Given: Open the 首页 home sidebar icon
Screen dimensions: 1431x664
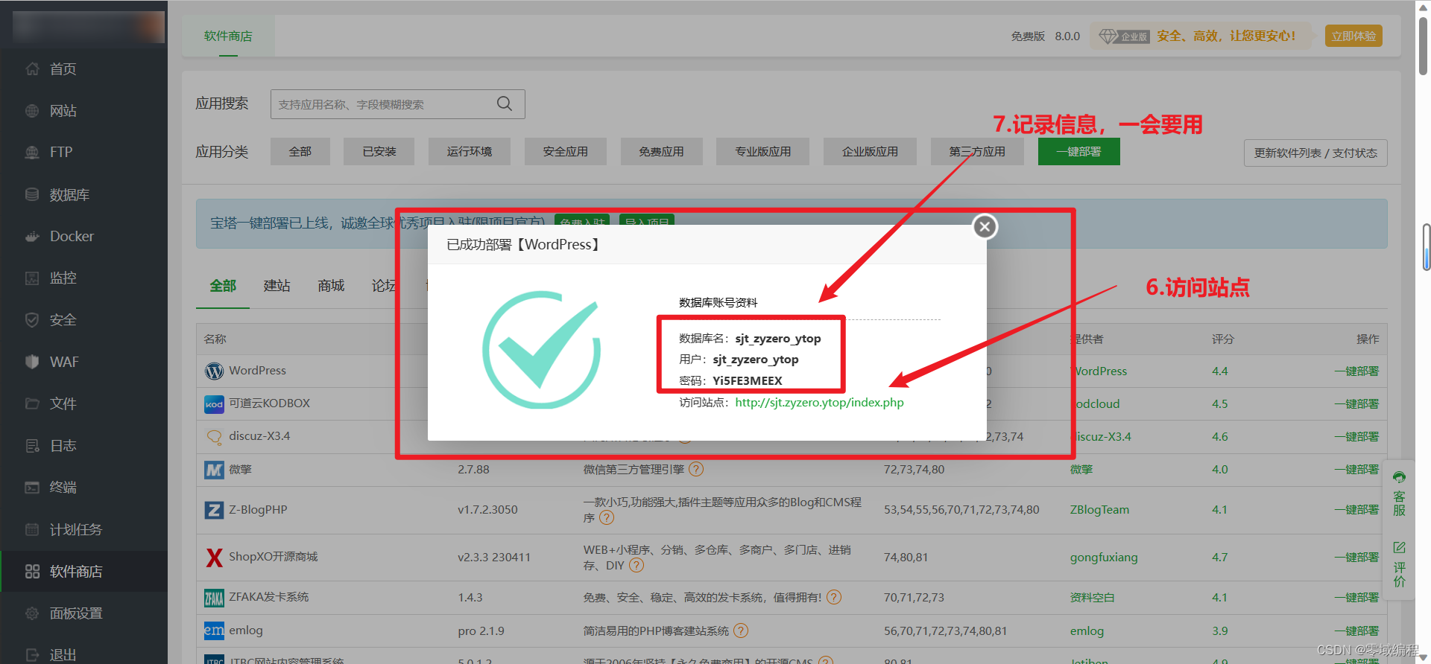Looking at the screenshot, I should pyautogui.click(x=32, y=69).
